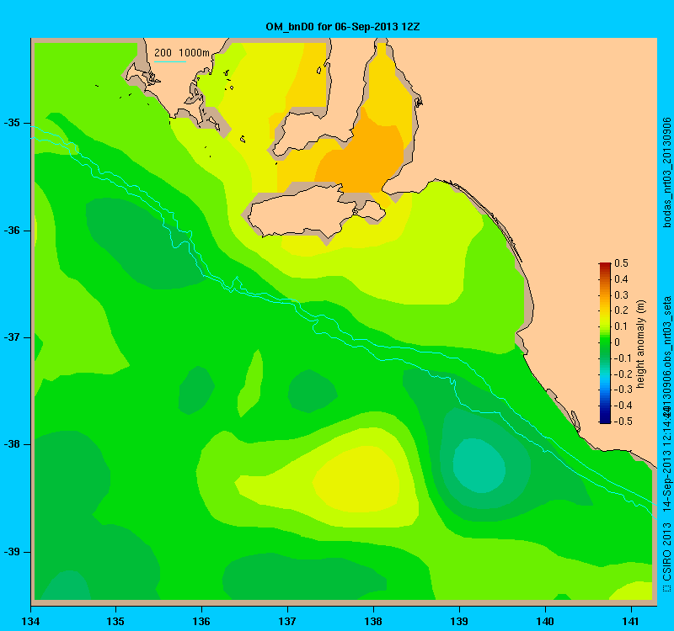Click the '-39' latitude axis label

(12, 552)
